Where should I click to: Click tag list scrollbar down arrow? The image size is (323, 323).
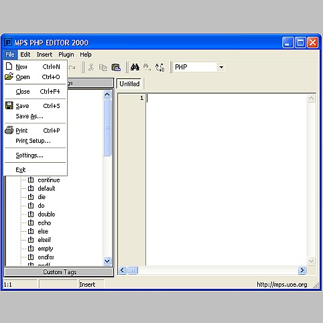coord(107,261)
